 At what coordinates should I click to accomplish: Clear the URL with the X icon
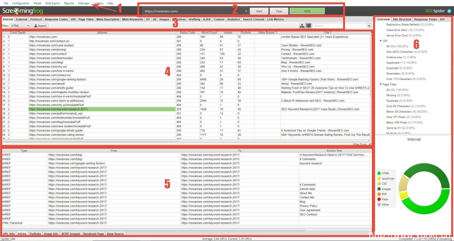point(246,11)
